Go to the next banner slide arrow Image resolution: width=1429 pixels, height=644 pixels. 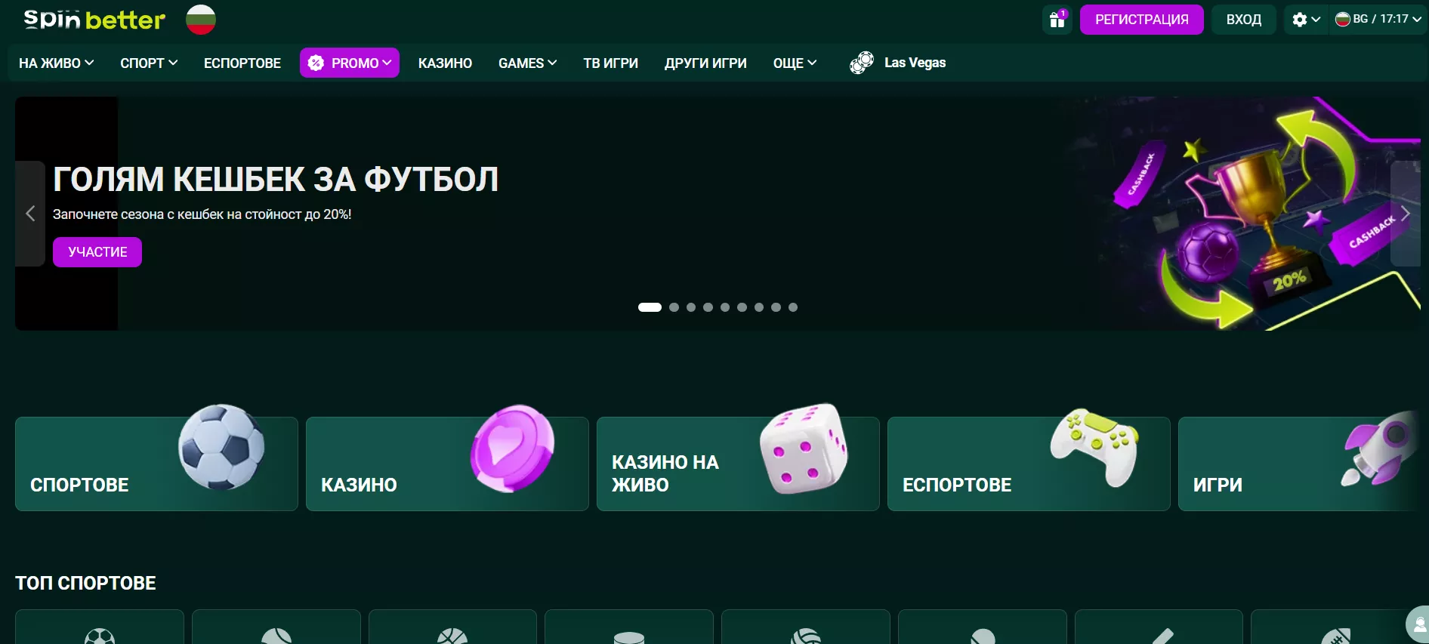point(1405,214)
